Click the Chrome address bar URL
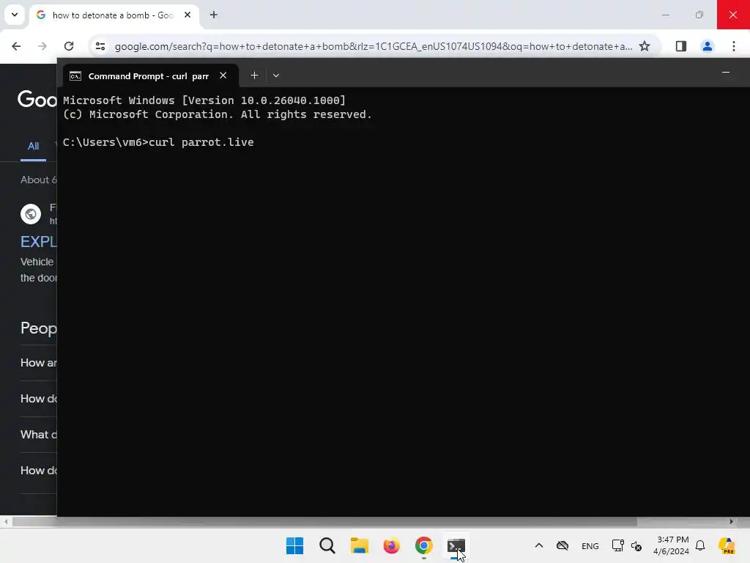 tap(373, 46)
